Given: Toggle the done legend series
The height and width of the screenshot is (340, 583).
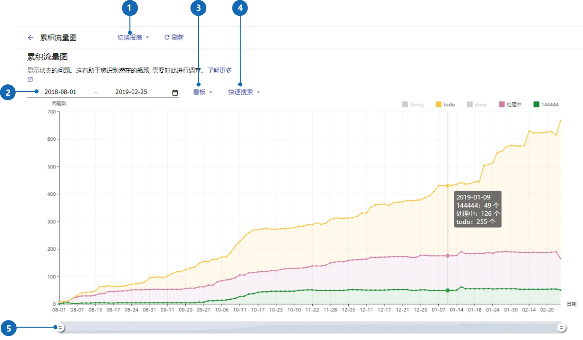Looking at the screenshot, I should [x=477, y=105].
